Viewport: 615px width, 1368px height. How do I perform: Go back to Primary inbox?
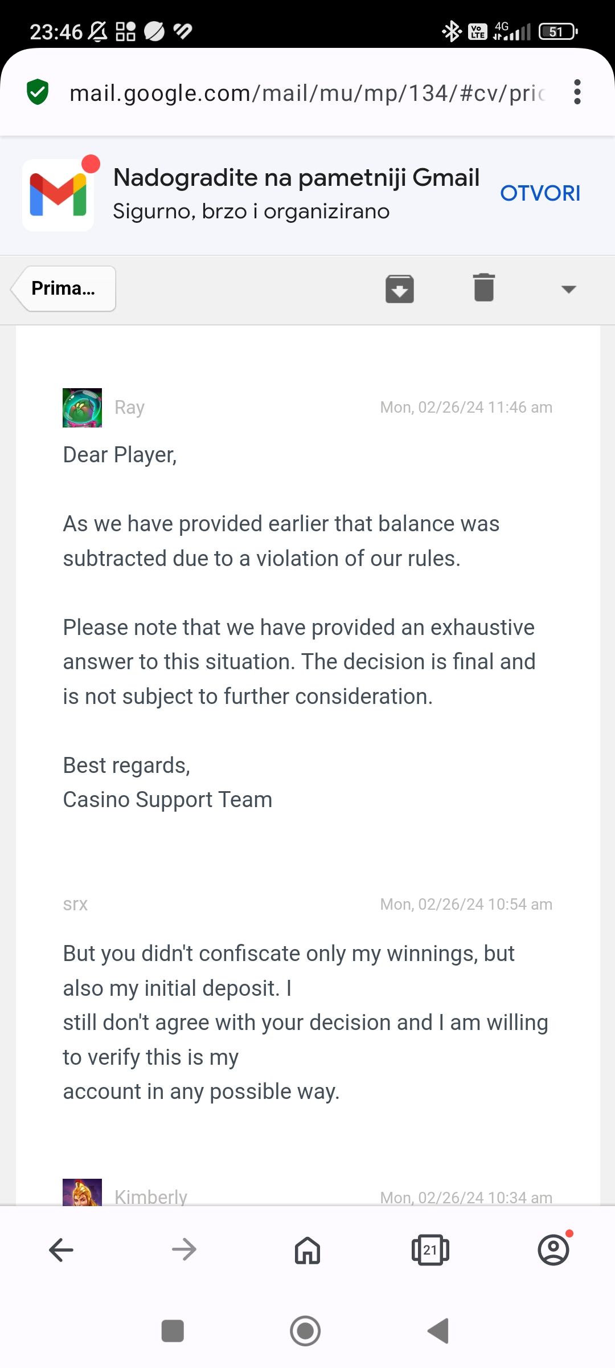(x=64, y=288)
